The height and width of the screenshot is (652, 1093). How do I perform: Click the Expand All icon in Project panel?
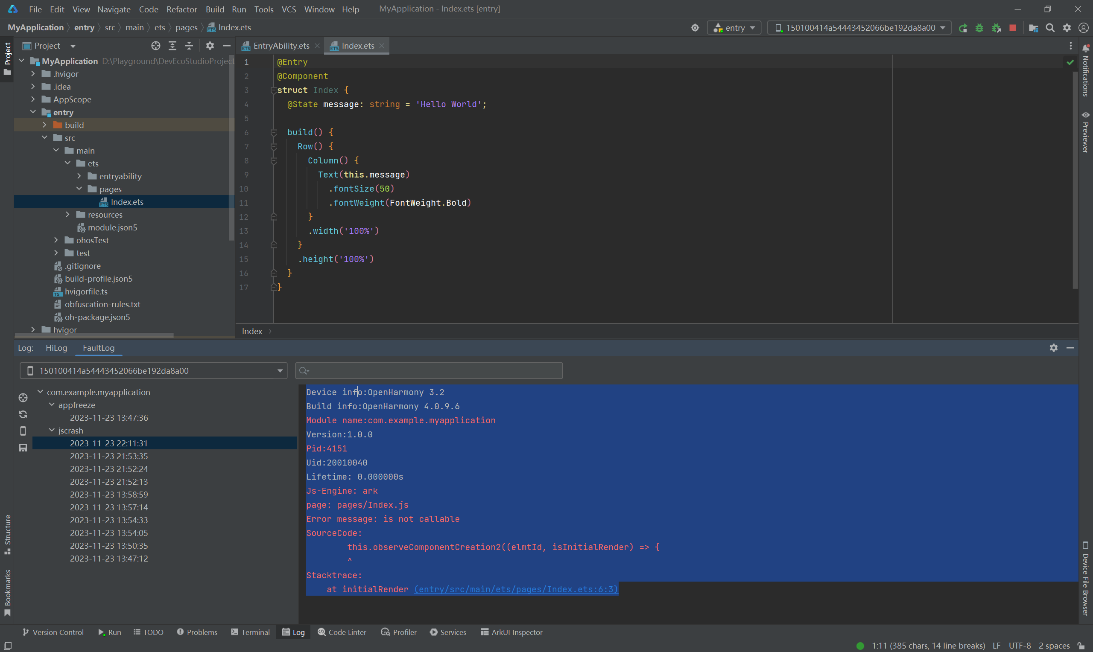(x=172, y=46)
